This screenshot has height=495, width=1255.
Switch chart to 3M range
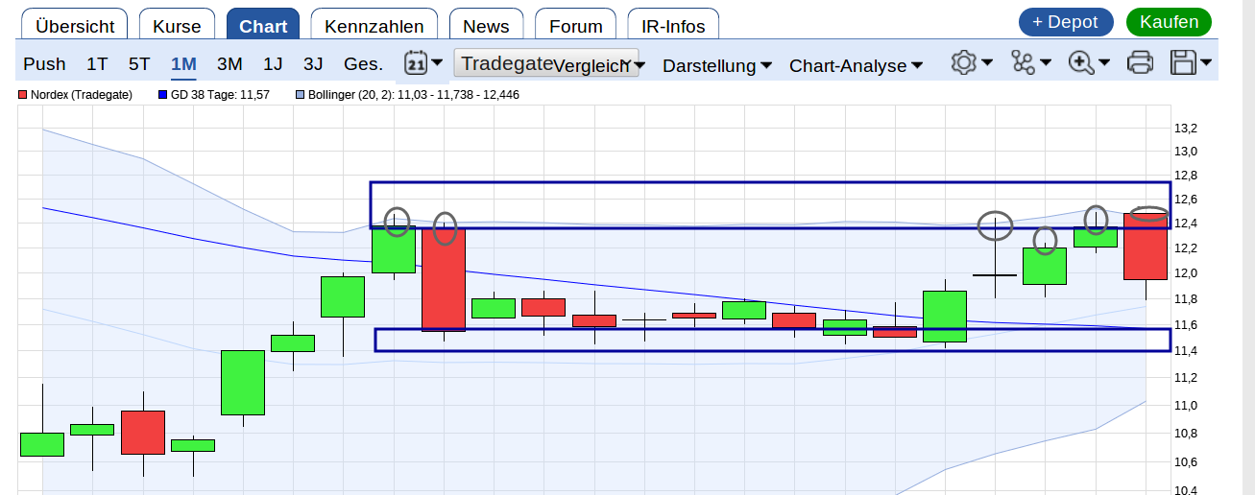[229, 64]
